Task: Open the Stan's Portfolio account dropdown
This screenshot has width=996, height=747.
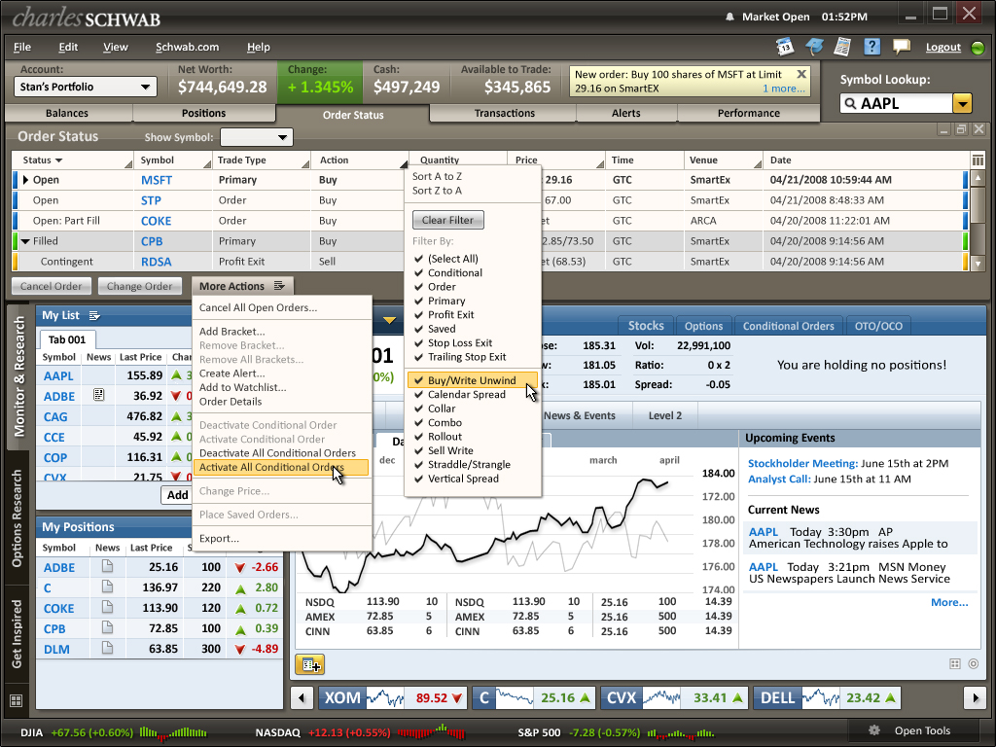Action: 86,87
